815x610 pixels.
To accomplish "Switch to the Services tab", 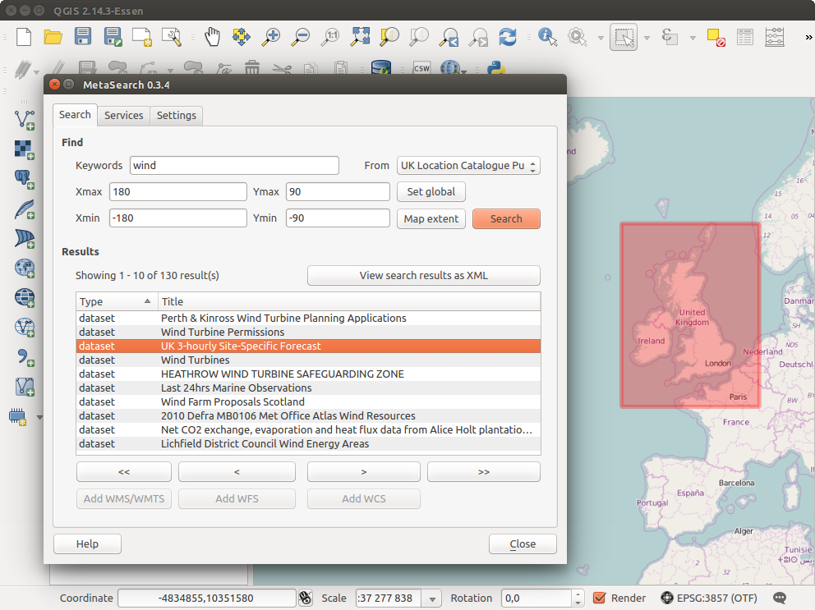I will (x=124, y=116).
